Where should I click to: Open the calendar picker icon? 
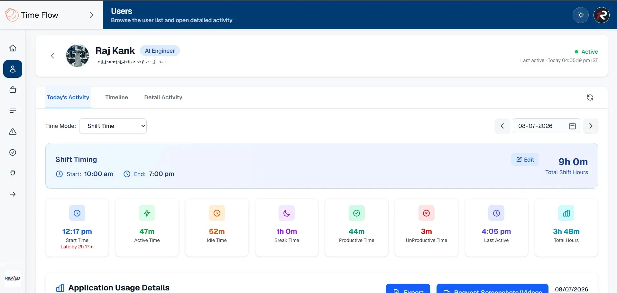point(572,126)
